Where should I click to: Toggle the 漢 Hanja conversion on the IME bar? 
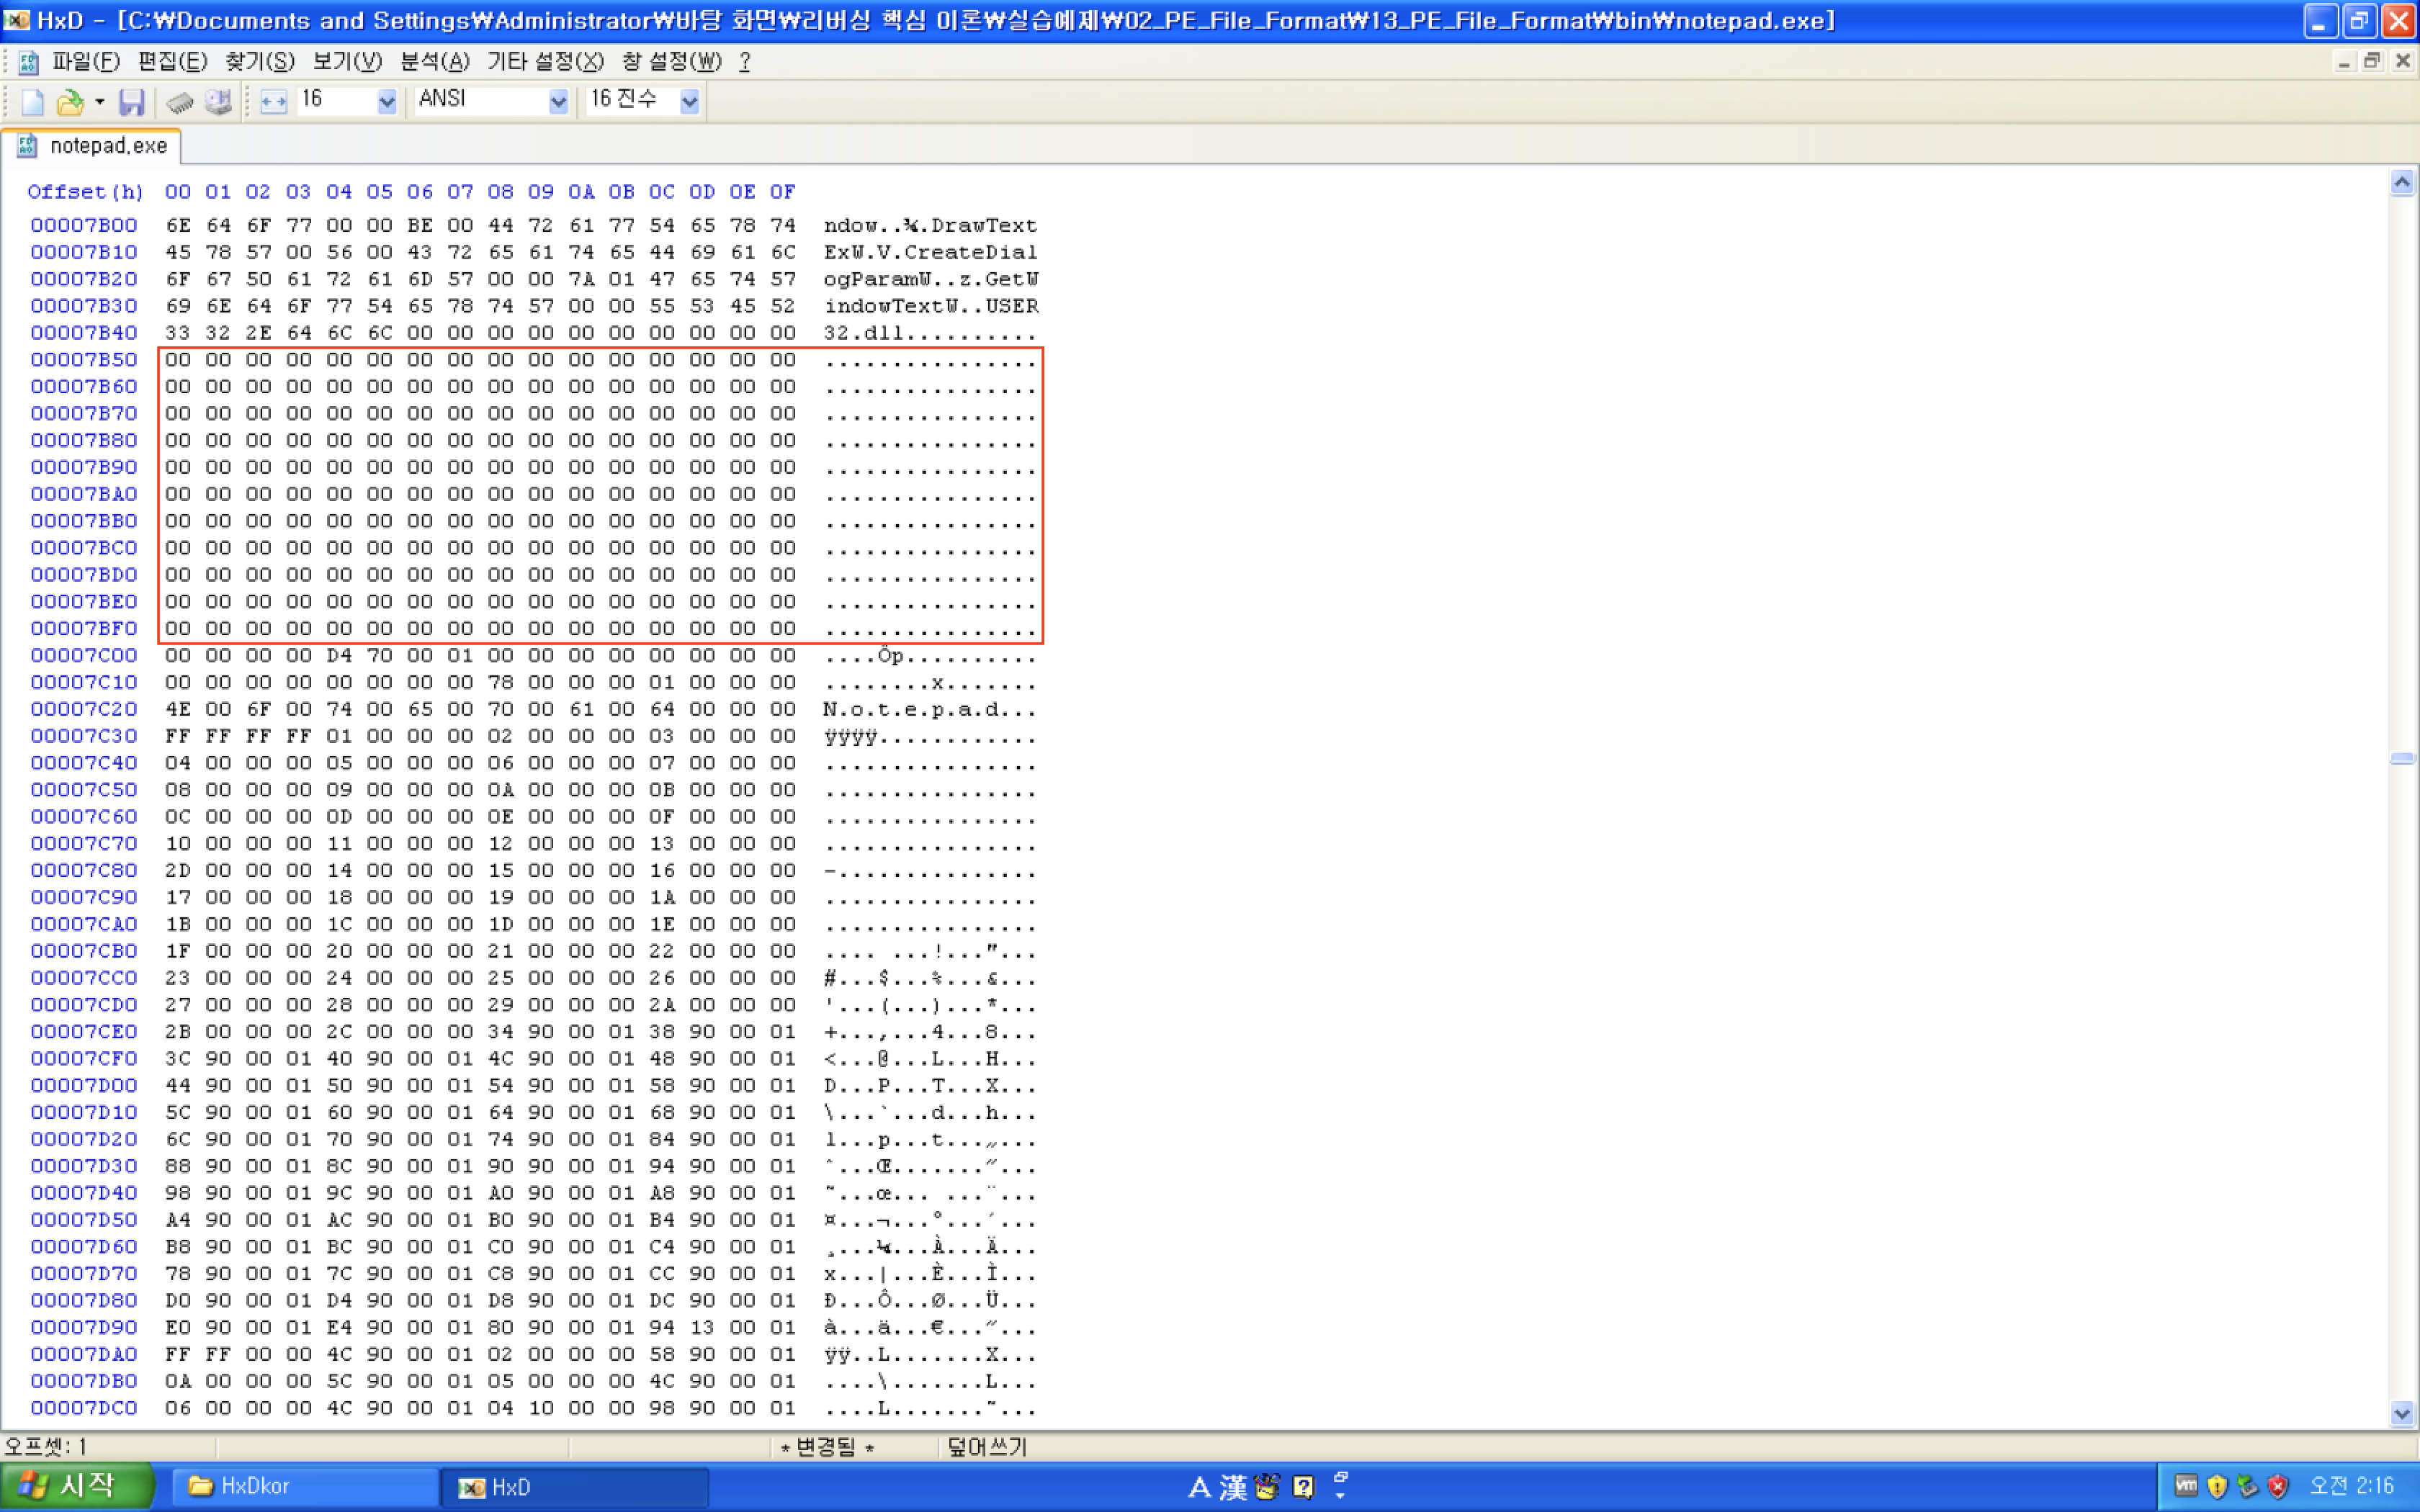[x=1233, y=1488]
